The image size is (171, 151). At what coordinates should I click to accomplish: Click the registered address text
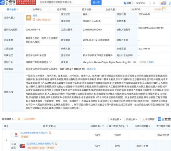pos(56,69)
